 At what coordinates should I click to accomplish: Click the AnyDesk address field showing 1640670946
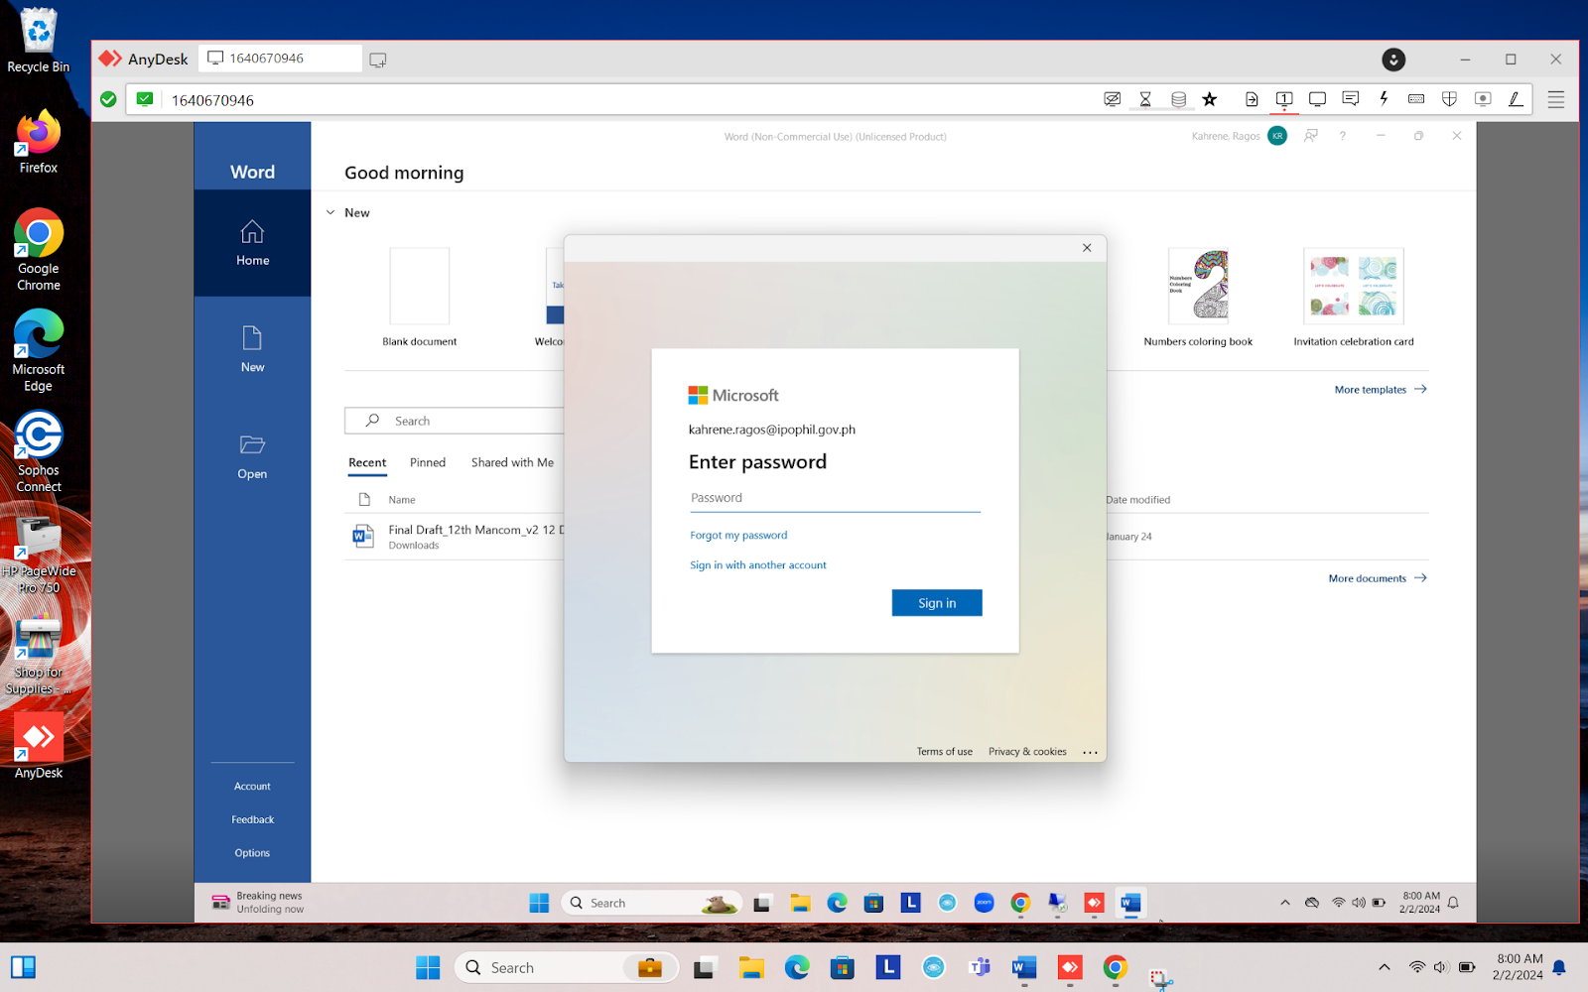point(635,99)
